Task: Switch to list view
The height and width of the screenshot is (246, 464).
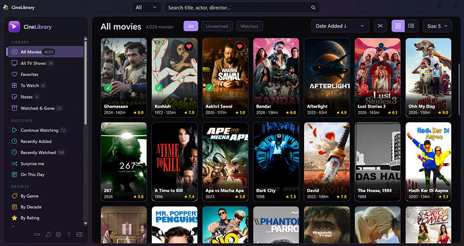Action: click(x=411, y=26)
